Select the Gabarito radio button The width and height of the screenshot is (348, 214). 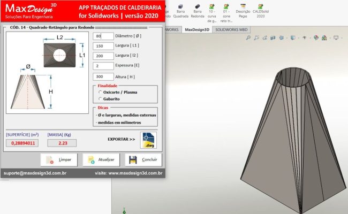100,99
